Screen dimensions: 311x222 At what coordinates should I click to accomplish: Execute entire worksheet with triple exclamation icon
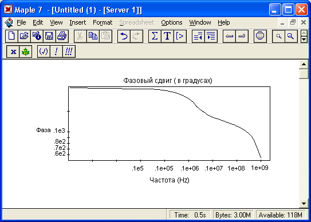[69, 51]
